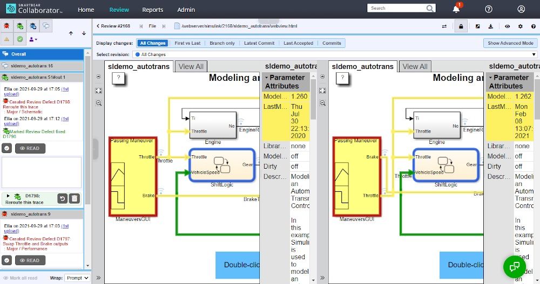Open the Reports menu
Viewport: 540px width, 284px height.
coord(152,10)
